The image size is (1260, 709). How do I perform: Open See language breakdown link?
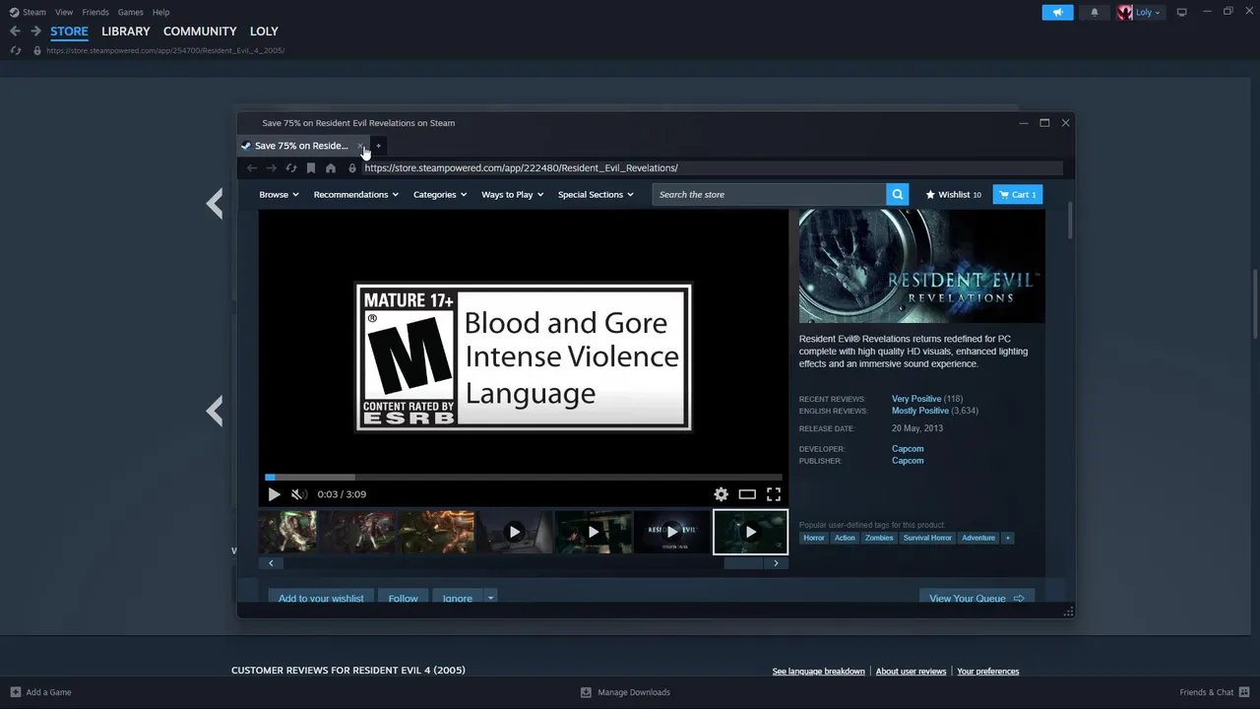(818, 672)
